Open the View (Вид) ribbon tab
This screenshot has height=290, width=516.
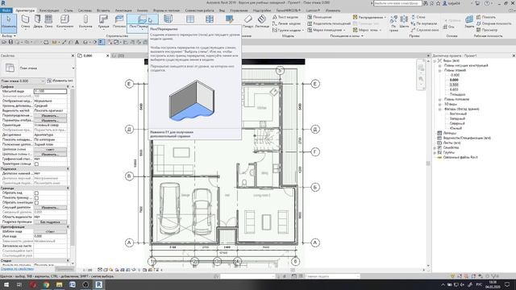point(223,10)
